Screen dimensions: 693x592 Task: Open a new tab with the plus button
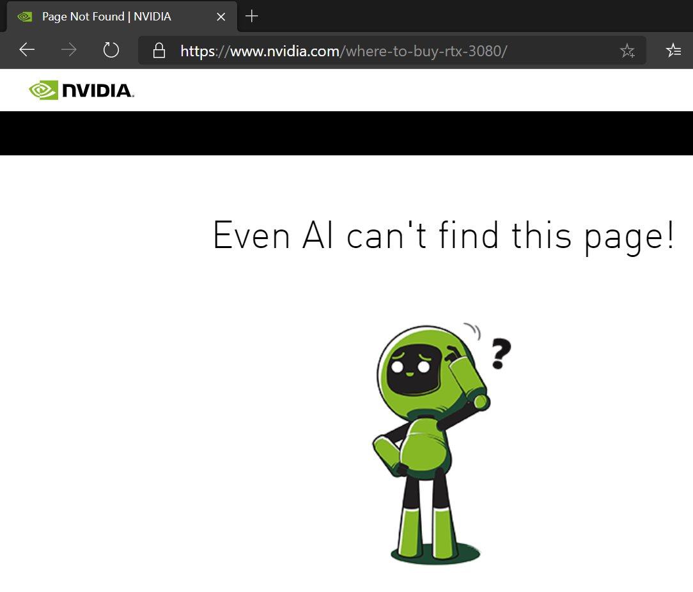[251, 17]
